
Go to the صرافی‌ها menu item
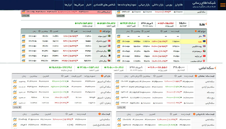pos(79,5)
